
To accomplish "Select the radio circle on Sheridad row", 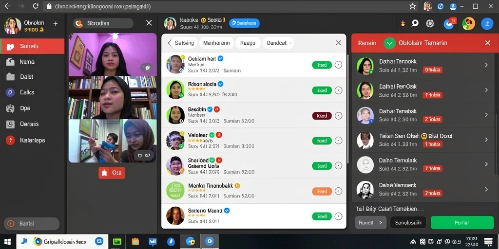I will (x=339, y=165).
